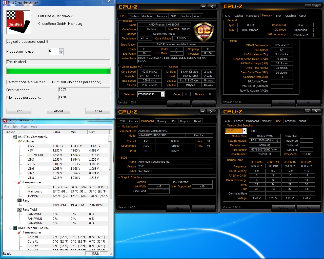Image resolution: width=324 pixels, height=259 pixels.
Task: Collapse the Temperatures node under AMD Phenom II X6
Action: [x=15, y=232]
